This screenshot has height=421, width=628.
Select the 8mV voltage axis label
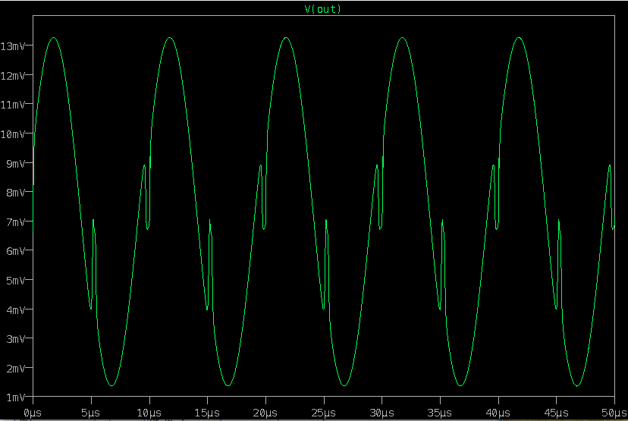[16, 193]
